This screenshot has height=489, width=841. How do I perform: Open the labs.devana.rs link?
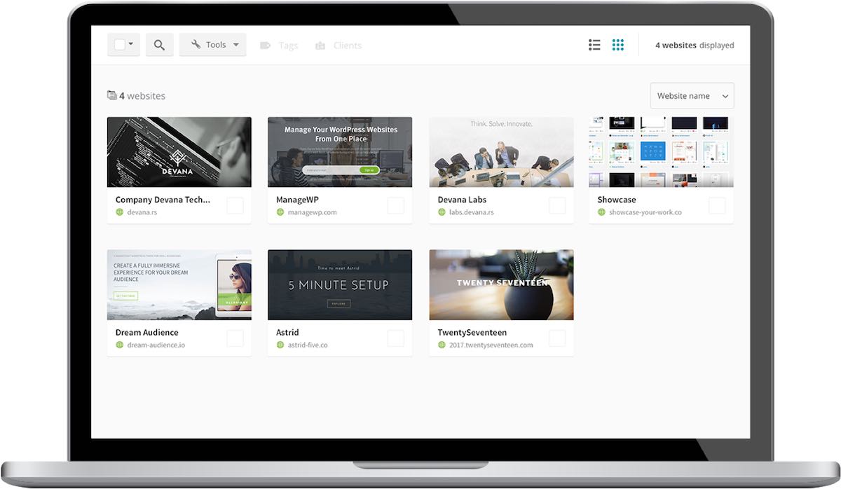[471, 212]
